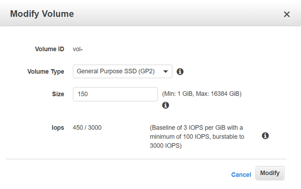Click the Volume Type label
Viewport: 301px width, 189px height.
click(47, 71)
